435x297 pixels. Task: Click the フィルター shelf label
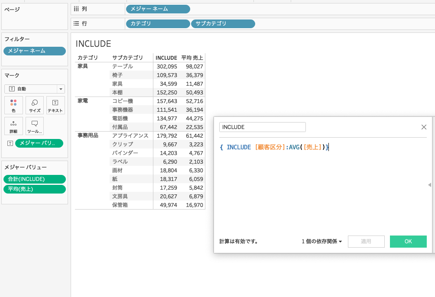click(17, 39)
